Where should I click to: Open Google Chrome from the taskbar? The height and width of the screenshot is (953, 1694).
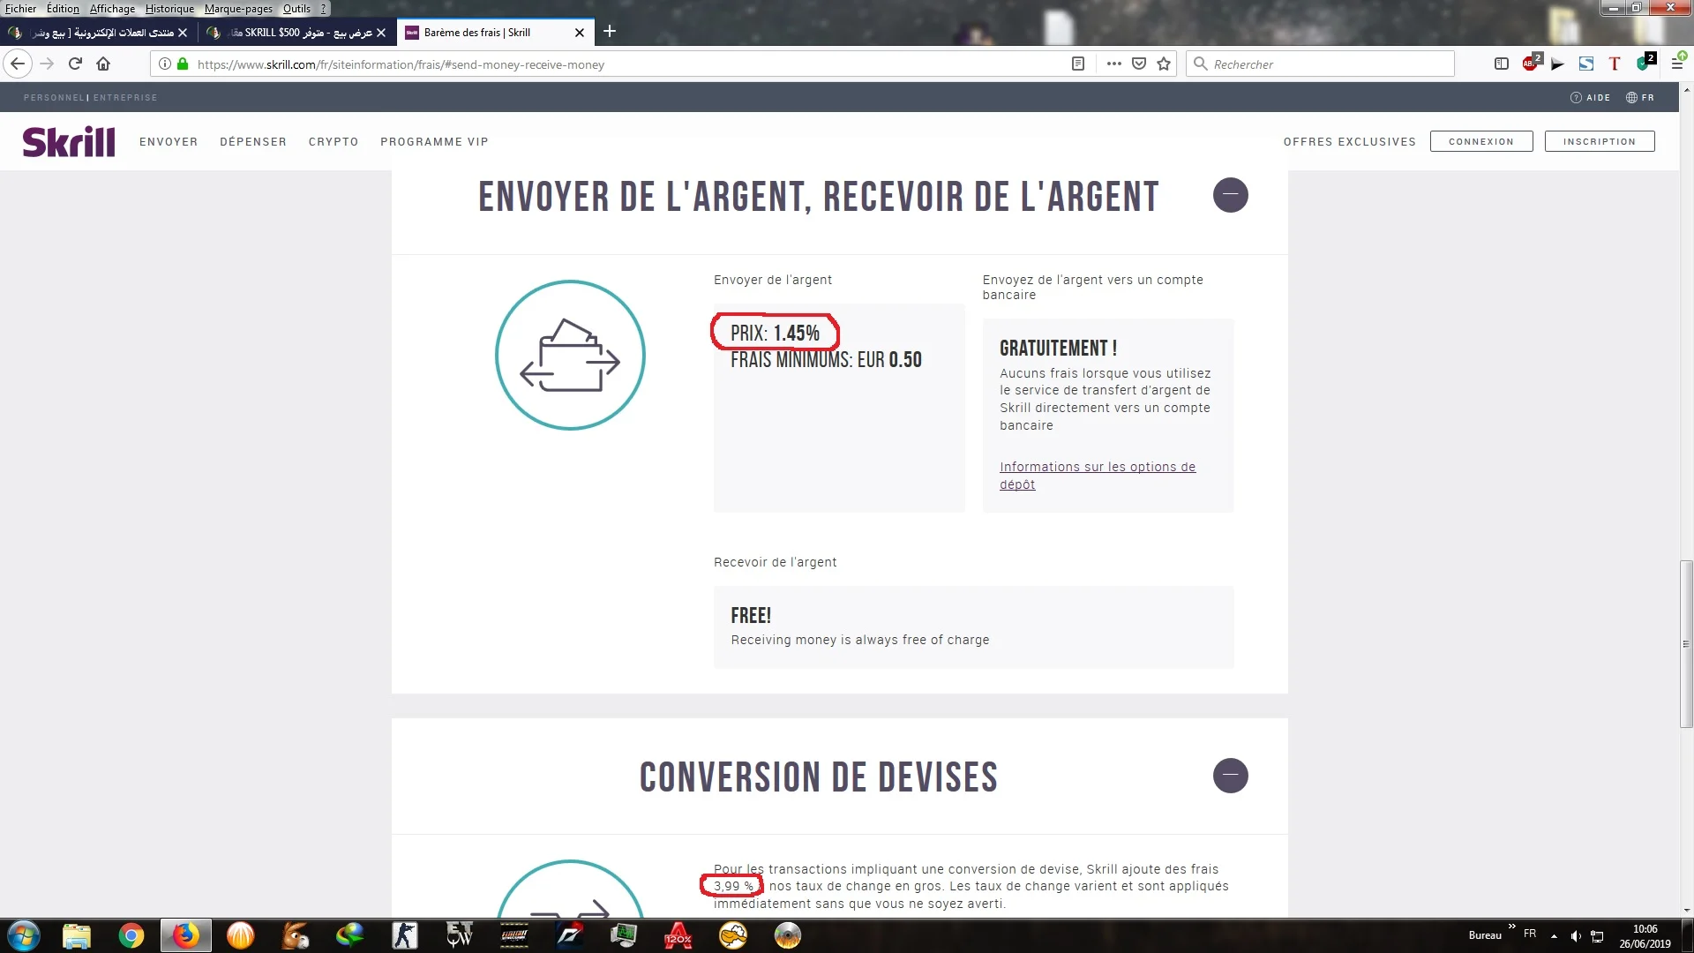131,935
